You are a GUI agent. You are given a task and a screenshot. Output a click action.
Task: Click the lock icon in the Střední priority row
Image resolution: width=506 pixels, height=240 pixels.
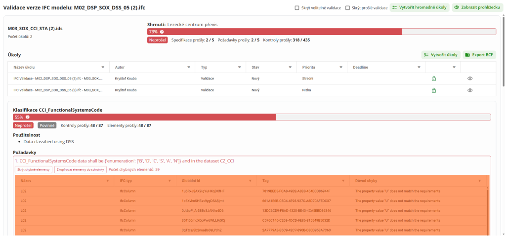tap(433, 78)
